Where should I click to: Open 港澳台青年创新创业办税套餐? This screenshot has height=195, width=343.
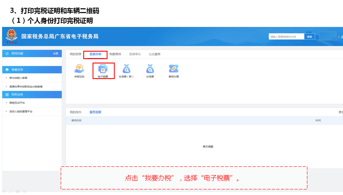(x=26, y=87)
